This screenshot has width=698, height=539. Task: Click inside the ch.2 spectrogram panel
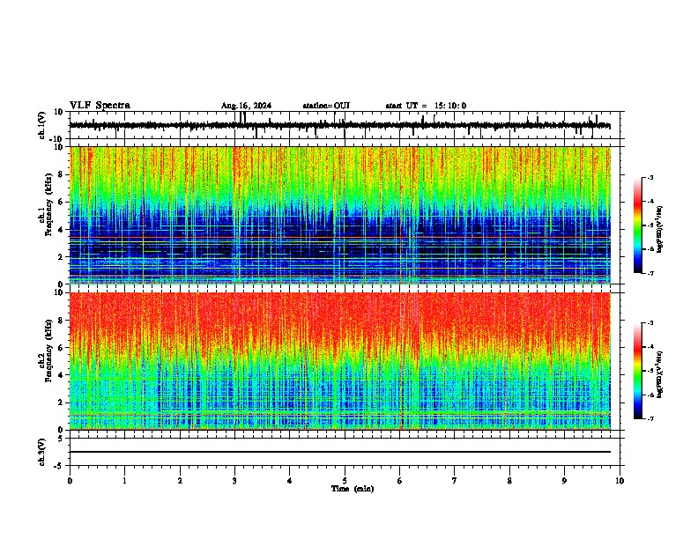[x=339, y=361]
